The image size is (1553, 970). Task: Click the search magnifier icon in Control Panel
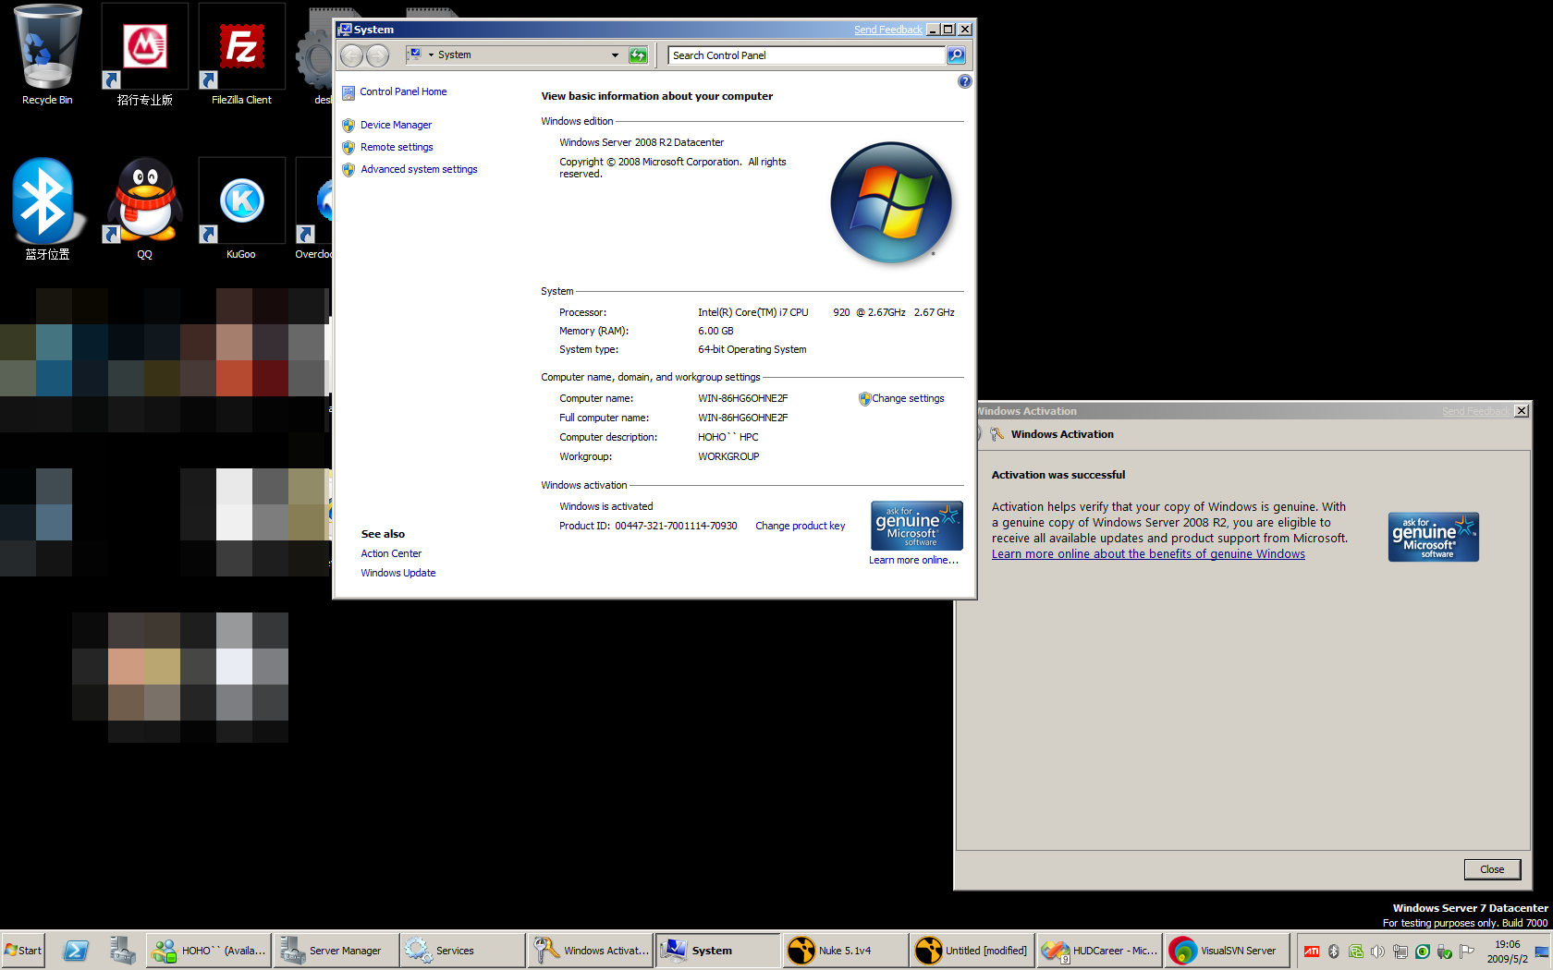pyautogui.click(x=956, y=55)
